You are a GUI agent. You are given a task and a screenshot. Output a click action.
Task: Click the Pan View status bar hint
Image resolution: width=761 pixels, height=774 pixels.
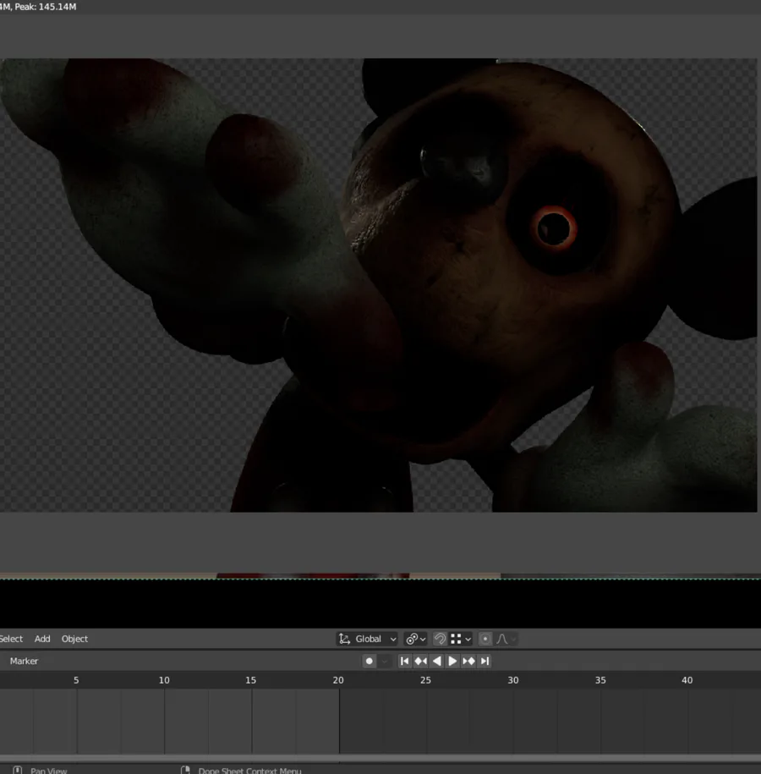pyautogui.click(x=48, y=770)
